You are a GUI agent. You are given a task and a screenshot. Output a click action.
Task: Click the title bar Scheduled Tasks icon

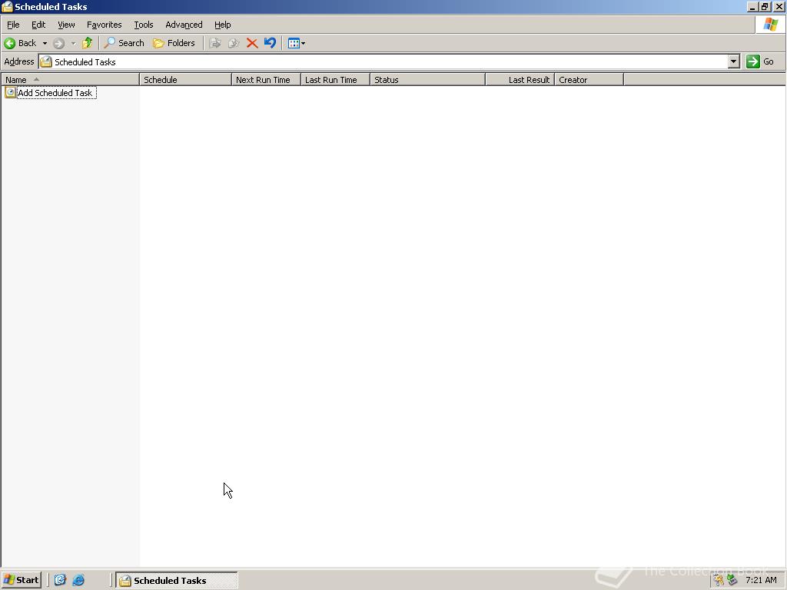click(7, 6)
